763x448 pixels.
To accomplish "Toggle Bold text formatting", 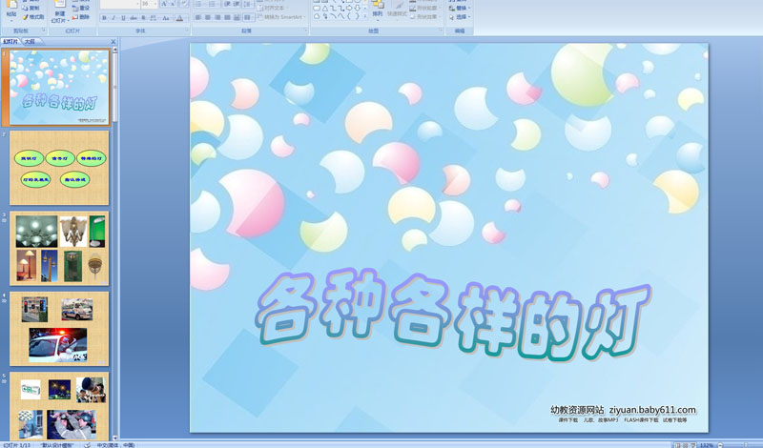I will (103, 17).
